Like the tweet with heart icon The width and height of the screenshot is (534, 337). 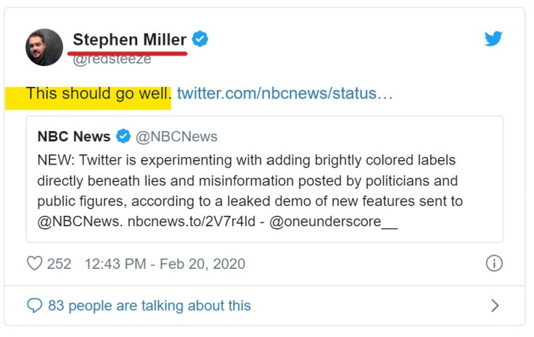pos(34,263)
